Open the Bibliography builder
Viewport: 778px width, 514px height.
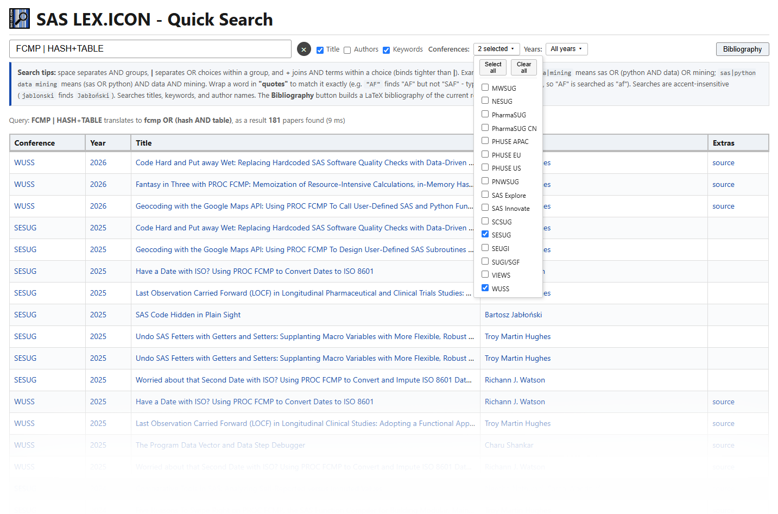click(x=742, y=49)
